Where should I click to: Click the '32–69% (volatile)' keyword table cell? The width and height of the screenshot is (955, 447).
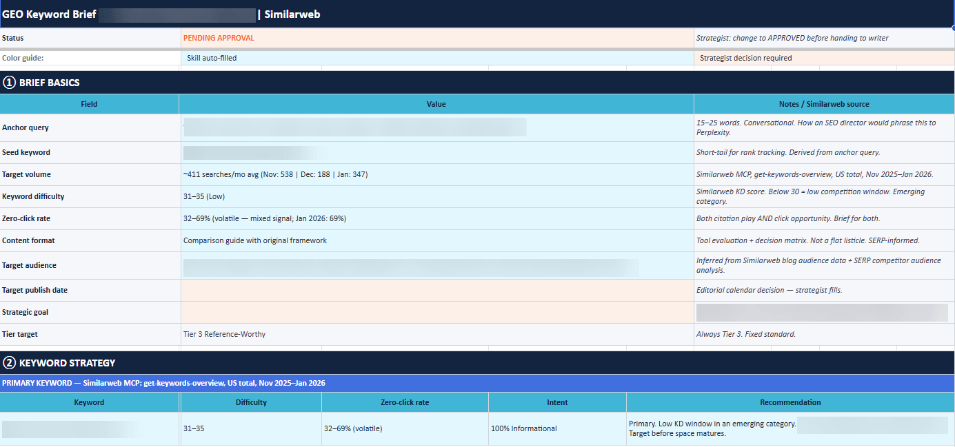[405, 428]
